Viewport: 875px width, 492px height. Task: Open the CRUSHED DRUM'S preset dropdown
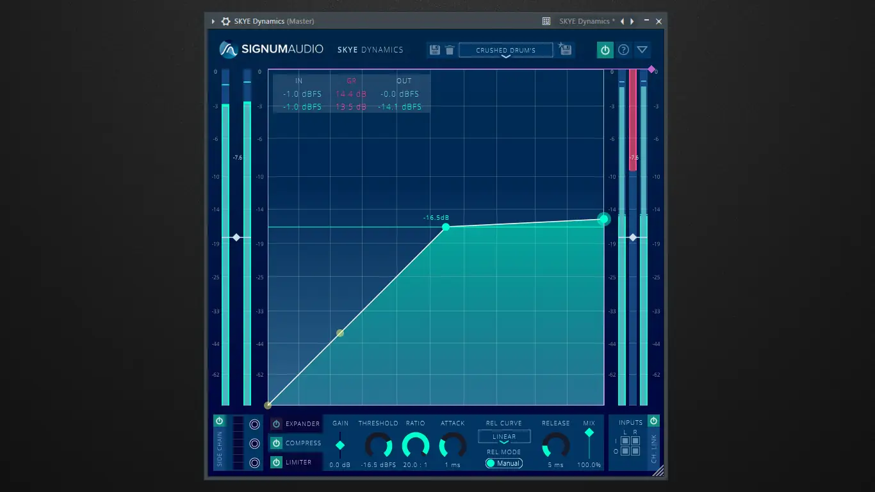pyautogui.click(x=505, y=49)
